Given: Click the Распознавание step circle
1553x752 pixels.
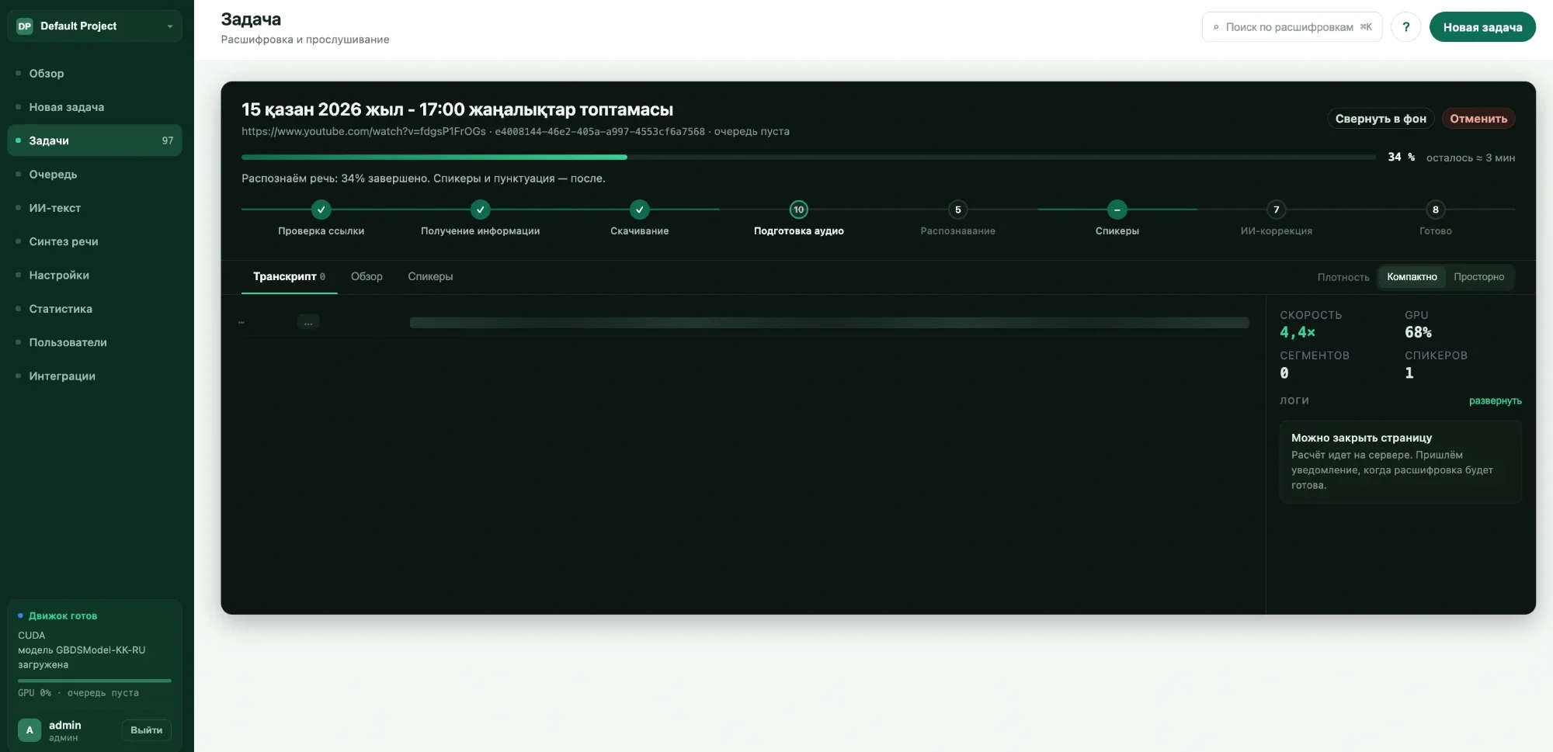Looking at the screenshot, I should [958, 210].
